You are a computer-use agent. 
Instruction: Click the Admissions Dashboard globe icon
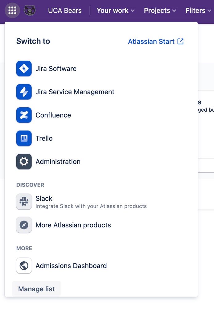pos(24,266)
